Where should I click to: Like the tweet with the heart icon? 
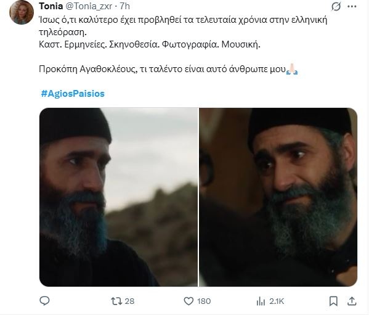pyautogui.click(x=188, y=301)
